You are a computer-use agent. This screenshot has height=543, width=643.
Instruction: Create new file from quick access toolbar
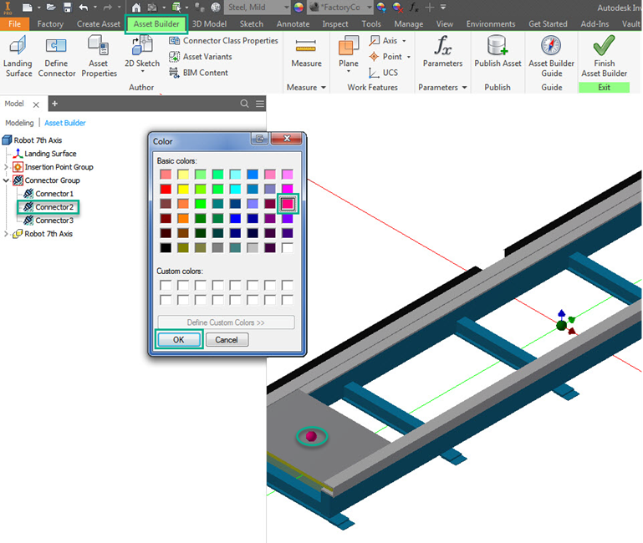(27, 8)
